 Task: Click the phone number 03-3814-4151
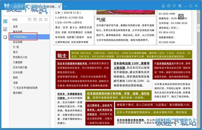pos(167,32)
